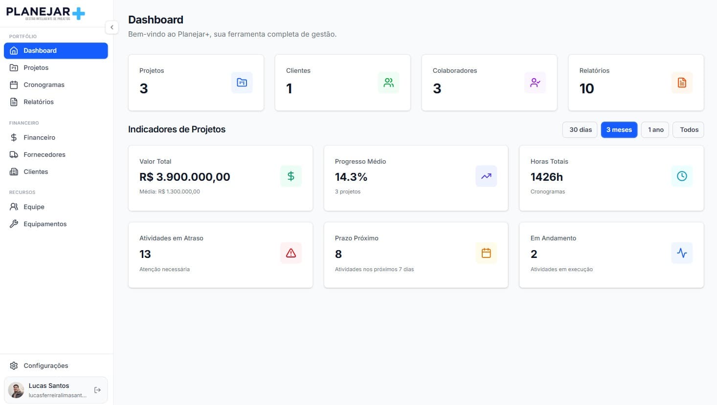Viewport: 717px width, 405px height.
Task: Click the Relatórios card document icon
Action: [x=682, y=83]
